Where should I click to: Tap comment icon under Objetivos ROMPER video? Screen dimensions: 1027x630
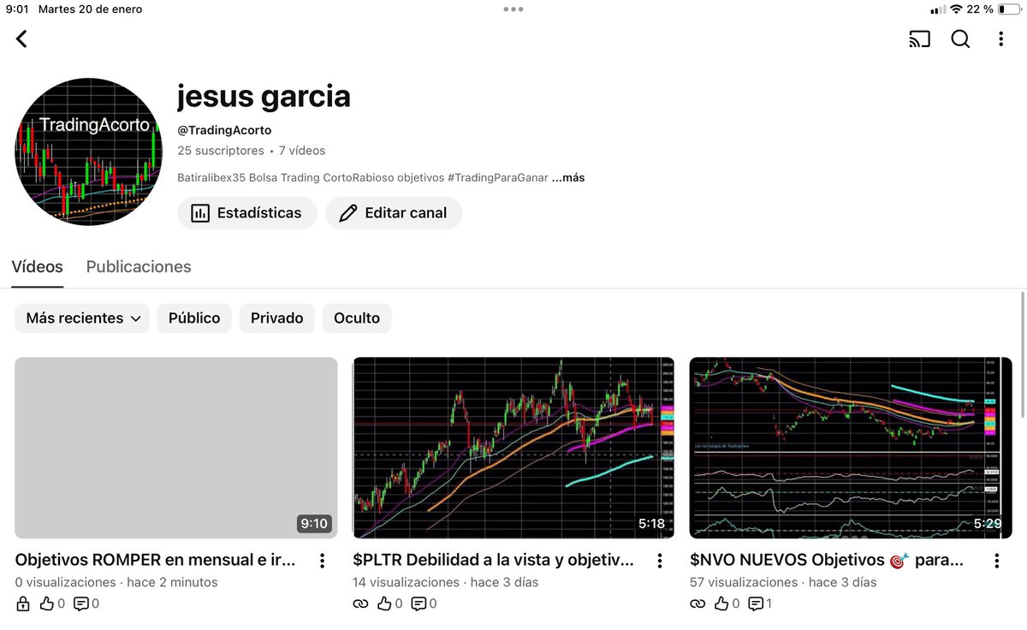pyautogui.click(x=81, y=604)
